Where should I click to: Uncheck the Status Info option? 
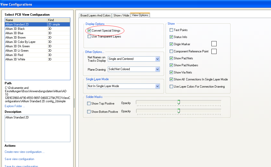(x=171, y=37)
